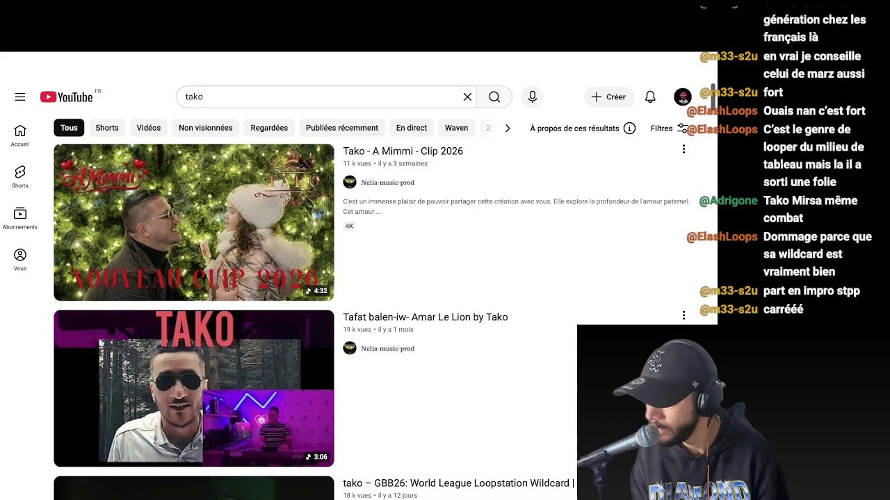Select the En direct filter chip
Screen dimensions: 890x500
(412, 128)
